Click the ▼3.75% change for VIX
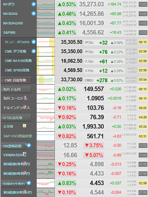 pos(94,145)
